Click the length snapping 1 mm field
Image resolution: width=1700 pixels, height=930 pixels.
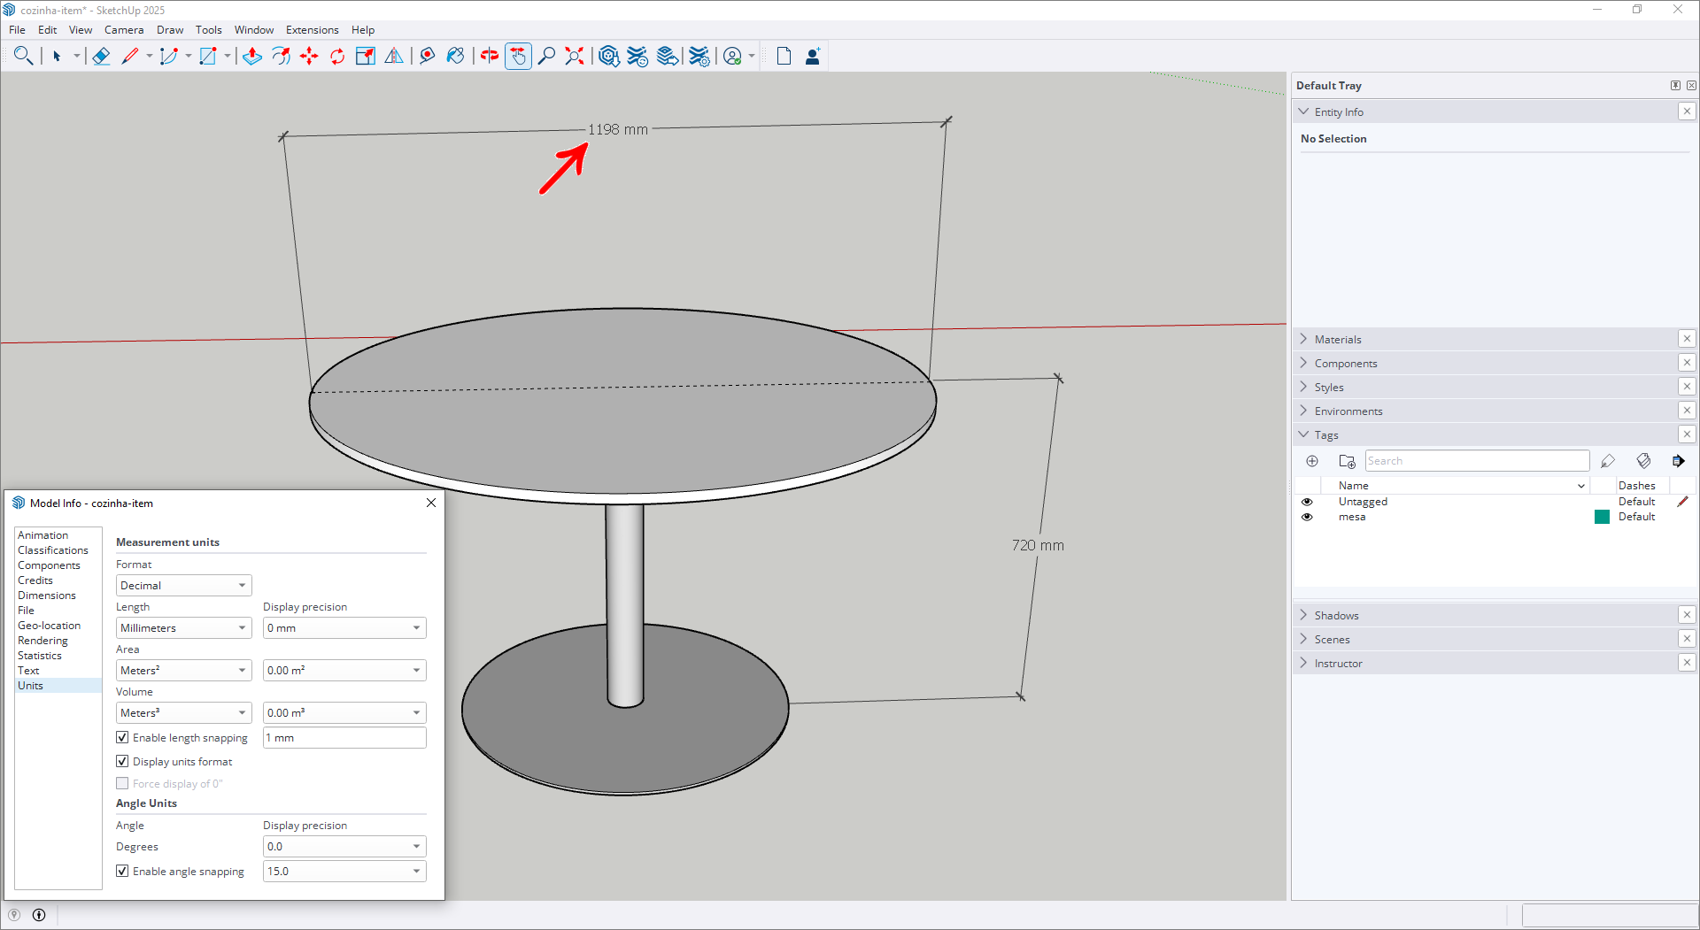[344, 737]
